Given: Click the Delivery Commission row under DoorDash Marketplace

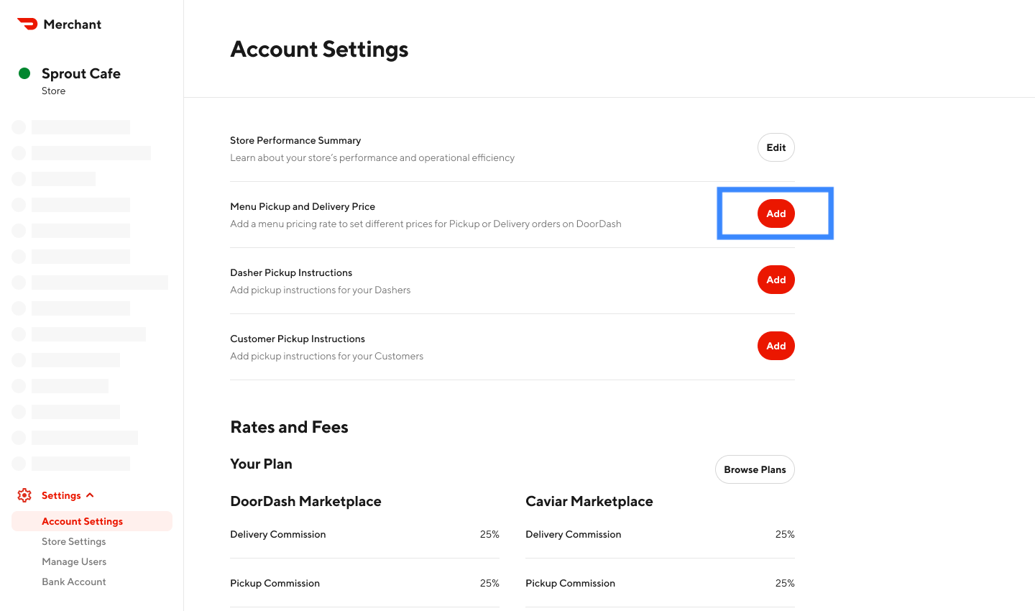Looking at the screenshot, I should (364, 534).
